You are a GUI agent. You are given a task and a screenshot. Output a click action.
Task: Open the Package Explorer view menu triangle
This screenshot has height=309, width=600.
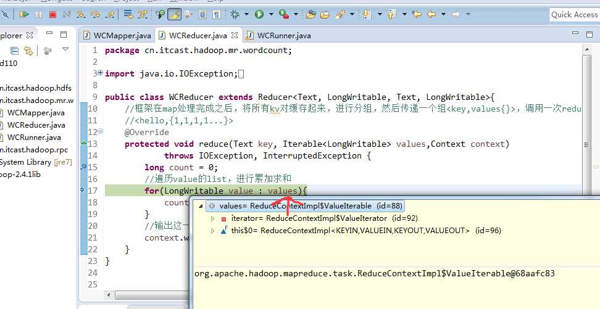click(x=65, y=49)
